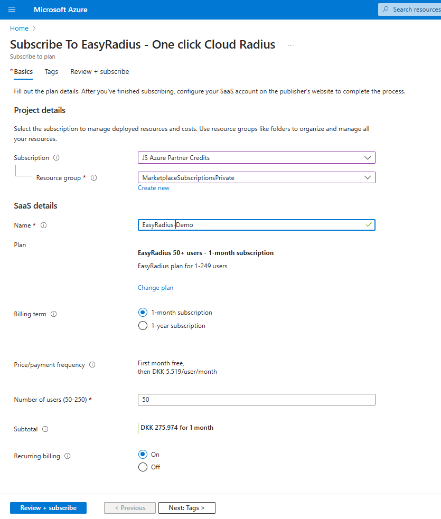Viewport: 441px width, 519px height.
Task: Select the 1-year subscription option
Action: pos(143,326)
